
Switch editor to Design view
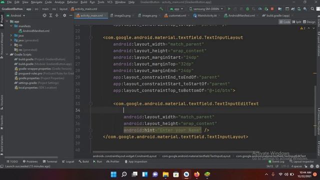coord(309,22)
